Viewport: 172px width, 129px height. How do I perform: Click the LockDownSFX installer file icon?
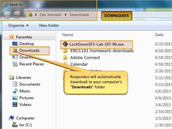click(65, 44)
